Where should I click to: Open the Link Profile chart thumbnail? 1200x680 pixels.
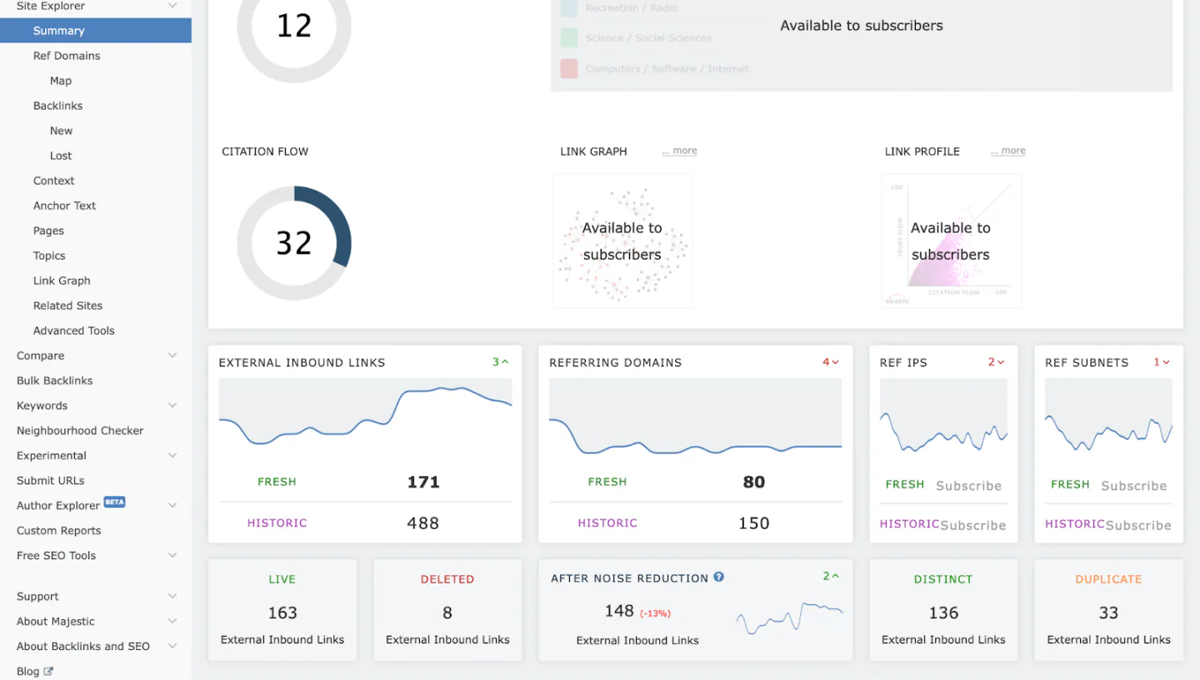point(951,241)
